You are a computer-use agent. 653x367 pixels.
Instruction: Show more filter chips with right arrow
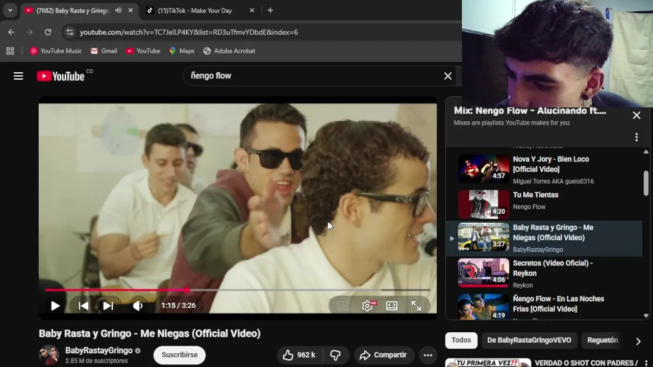[638, 341]
